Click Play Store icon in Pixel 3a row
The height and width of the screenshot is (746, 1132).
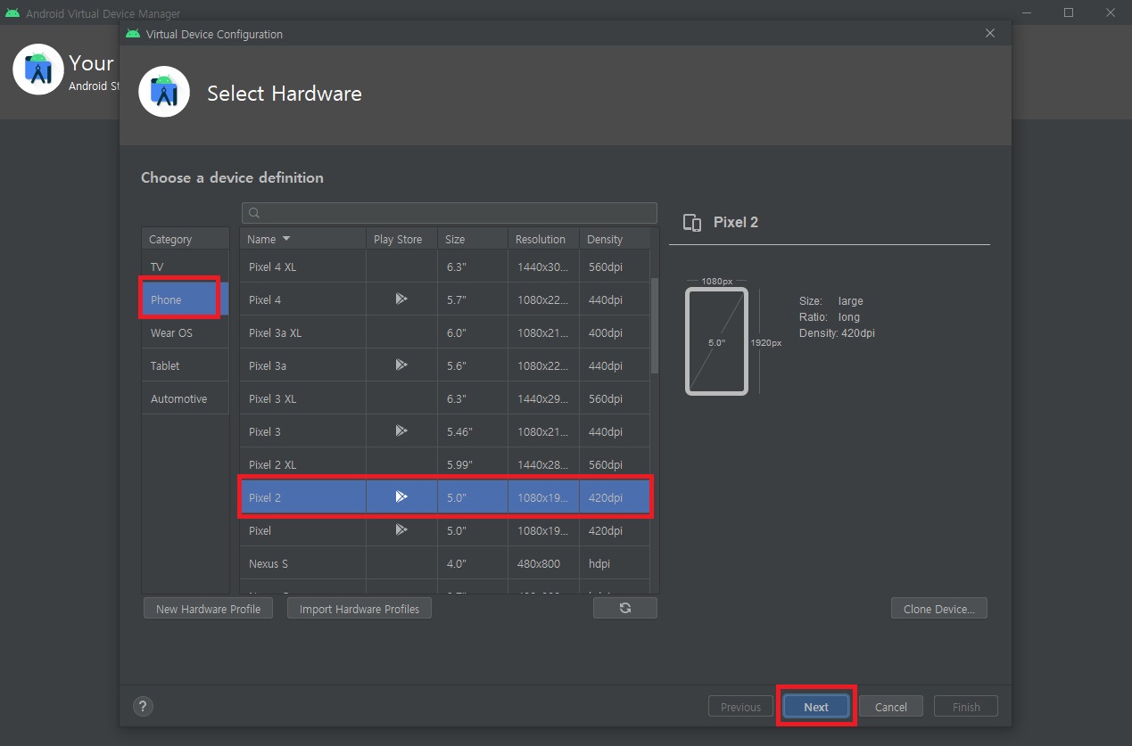coord(401,365)
